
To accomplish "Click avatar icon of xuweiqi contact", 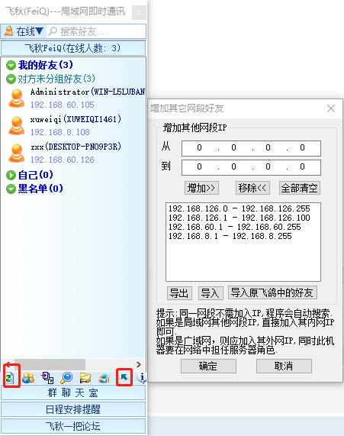I will tap(16, 126).
